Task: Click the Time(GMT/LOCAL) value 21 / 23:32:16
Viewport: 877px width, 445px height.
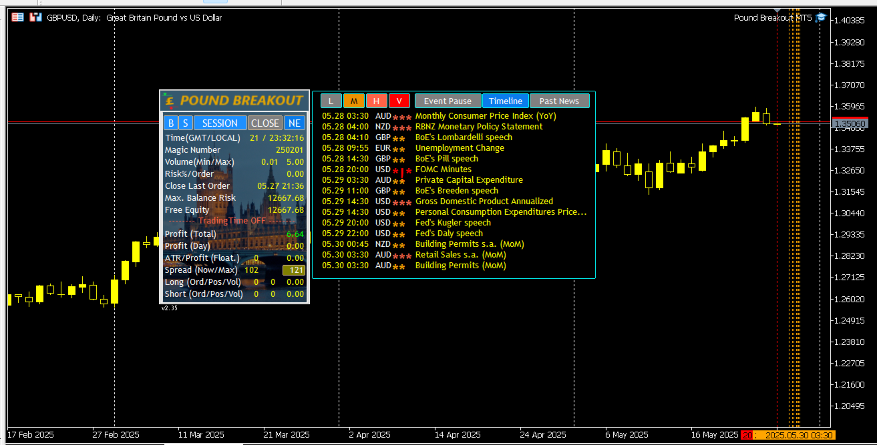Action: tap(277, 138)
